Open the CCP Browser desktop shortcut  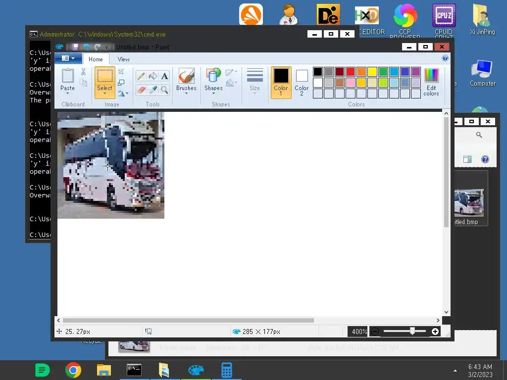tap(405, 19)
